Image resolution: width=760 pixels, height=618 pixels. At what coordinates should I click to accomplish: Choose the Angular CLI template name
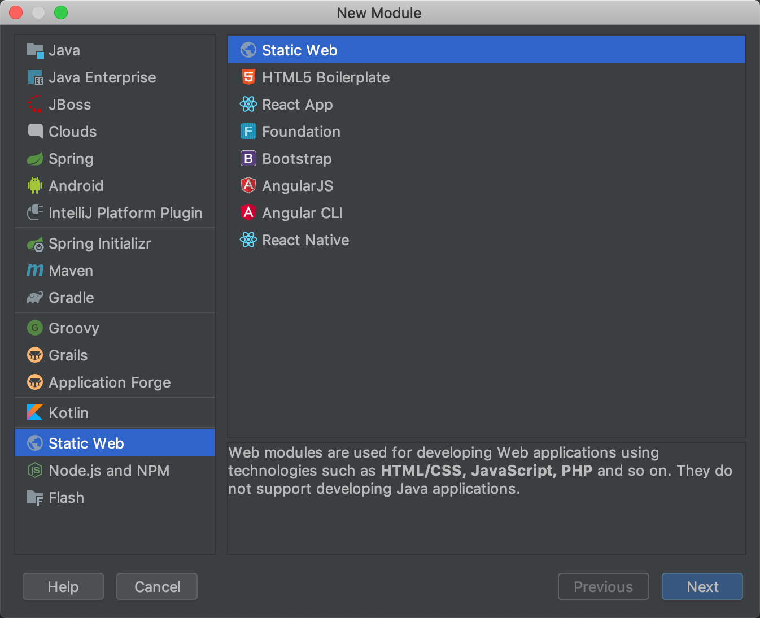(303, 213)
